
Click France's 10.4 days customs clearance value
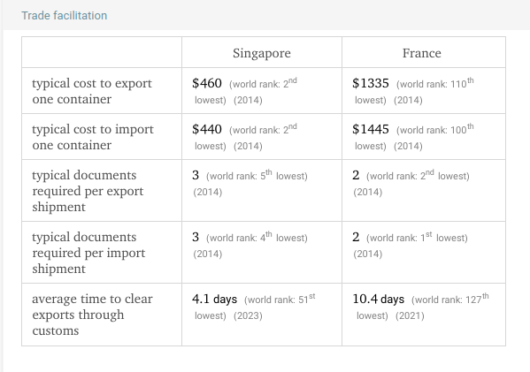[378, 299]
